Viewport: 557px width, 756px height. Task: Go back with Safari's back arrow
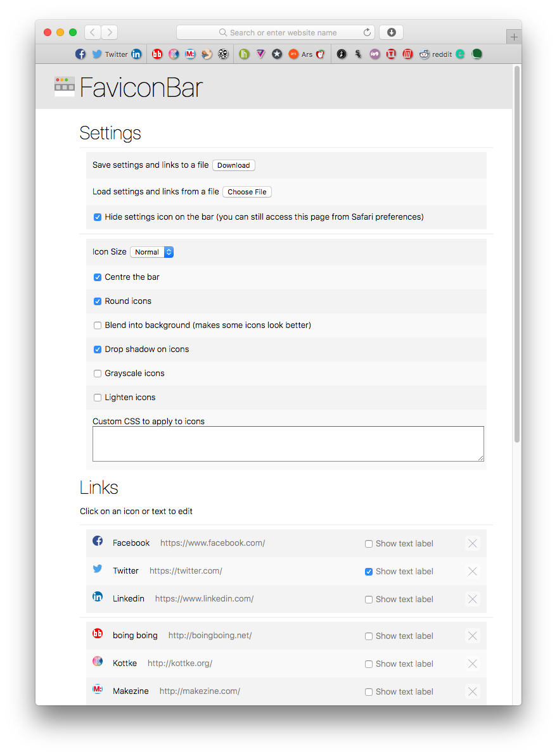coord(93,32)
